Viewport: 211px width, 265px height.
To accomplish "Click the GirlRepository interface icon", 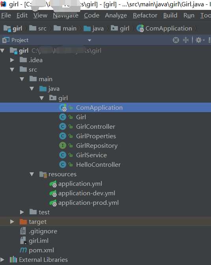I will coord(63,145).
